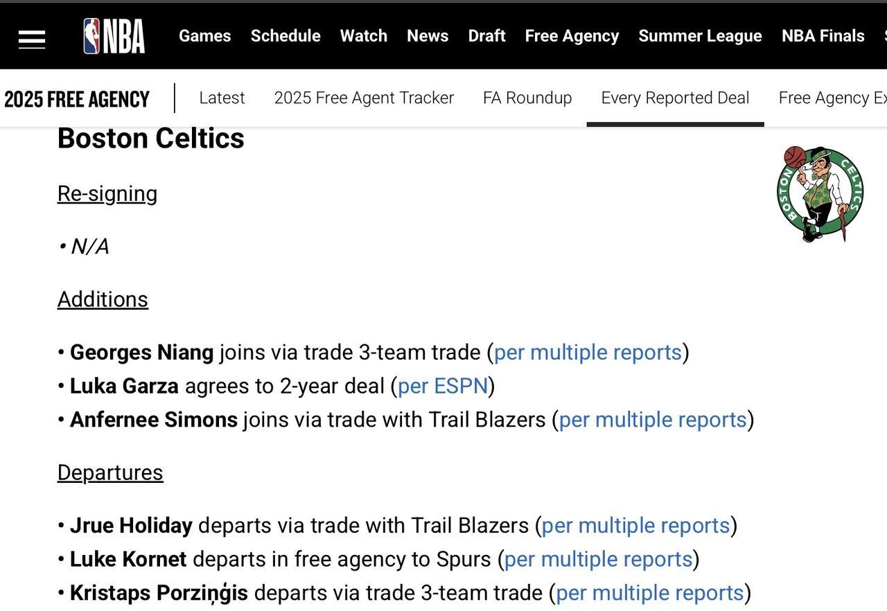Open the reports link for Luke Kornet
The width and height of the screenshot is (887, 611).
598,559
